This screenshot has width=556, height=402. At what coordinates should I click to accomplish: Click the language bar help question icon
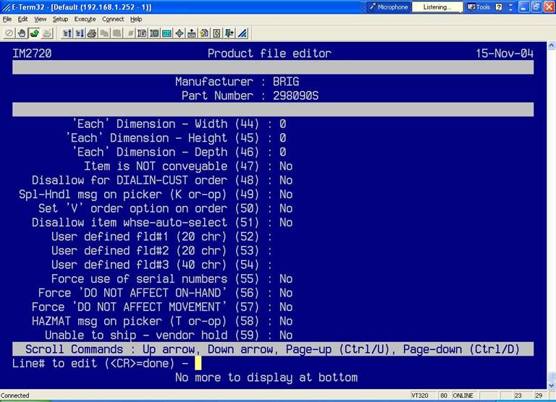pos(499,7)
